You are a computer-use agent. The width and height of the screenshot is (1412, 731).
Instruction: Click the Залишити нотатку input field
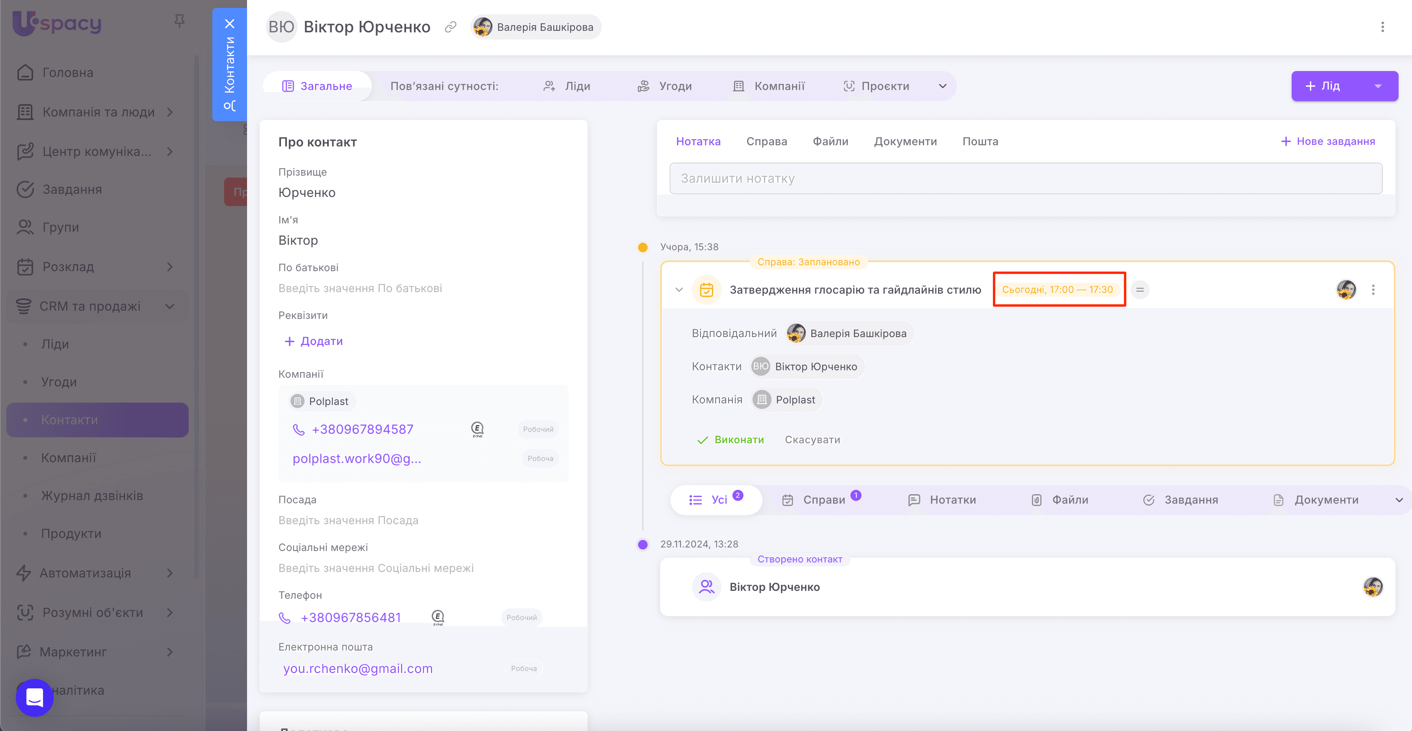(1026, 178)
